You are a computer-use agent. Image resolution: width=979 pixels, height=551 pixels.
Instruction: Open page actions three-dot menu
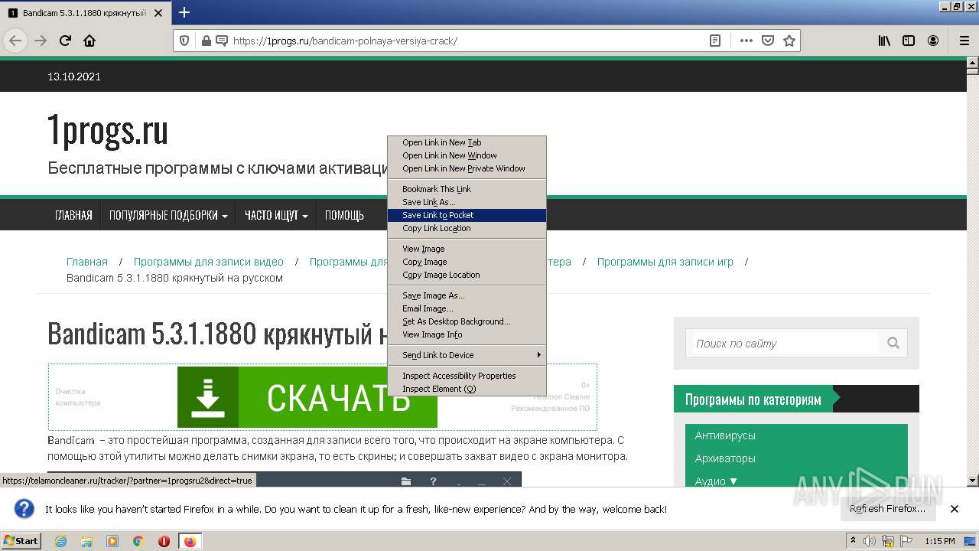746,41
